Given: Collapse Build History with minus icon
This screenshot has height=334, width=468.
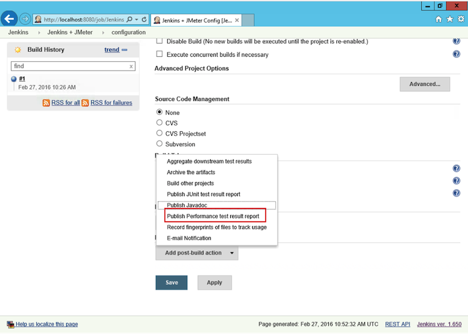Looking at the screenshot, I should click(124, 50).
